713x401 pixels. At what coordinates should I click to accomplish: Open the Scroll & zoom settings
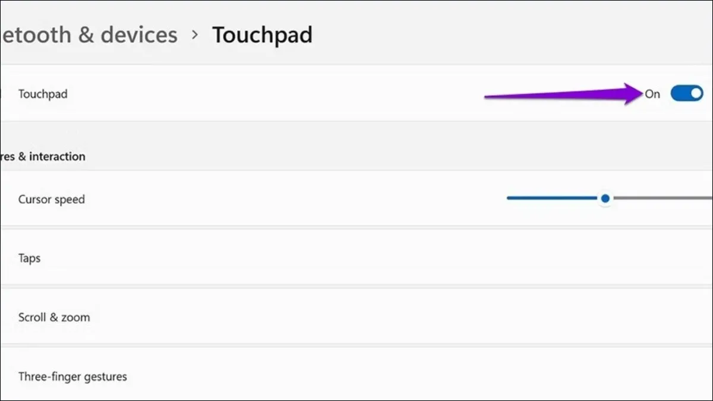tap(356, 317)
